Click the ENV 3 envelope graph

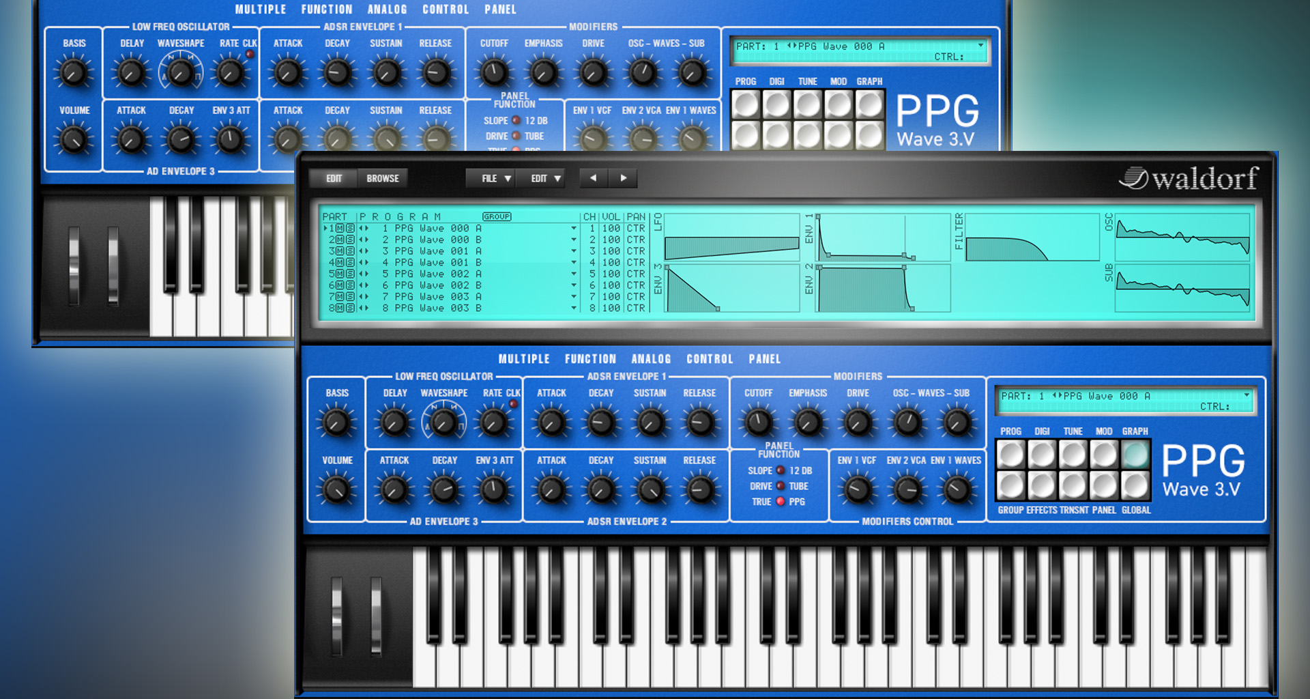tap(731, 288)
